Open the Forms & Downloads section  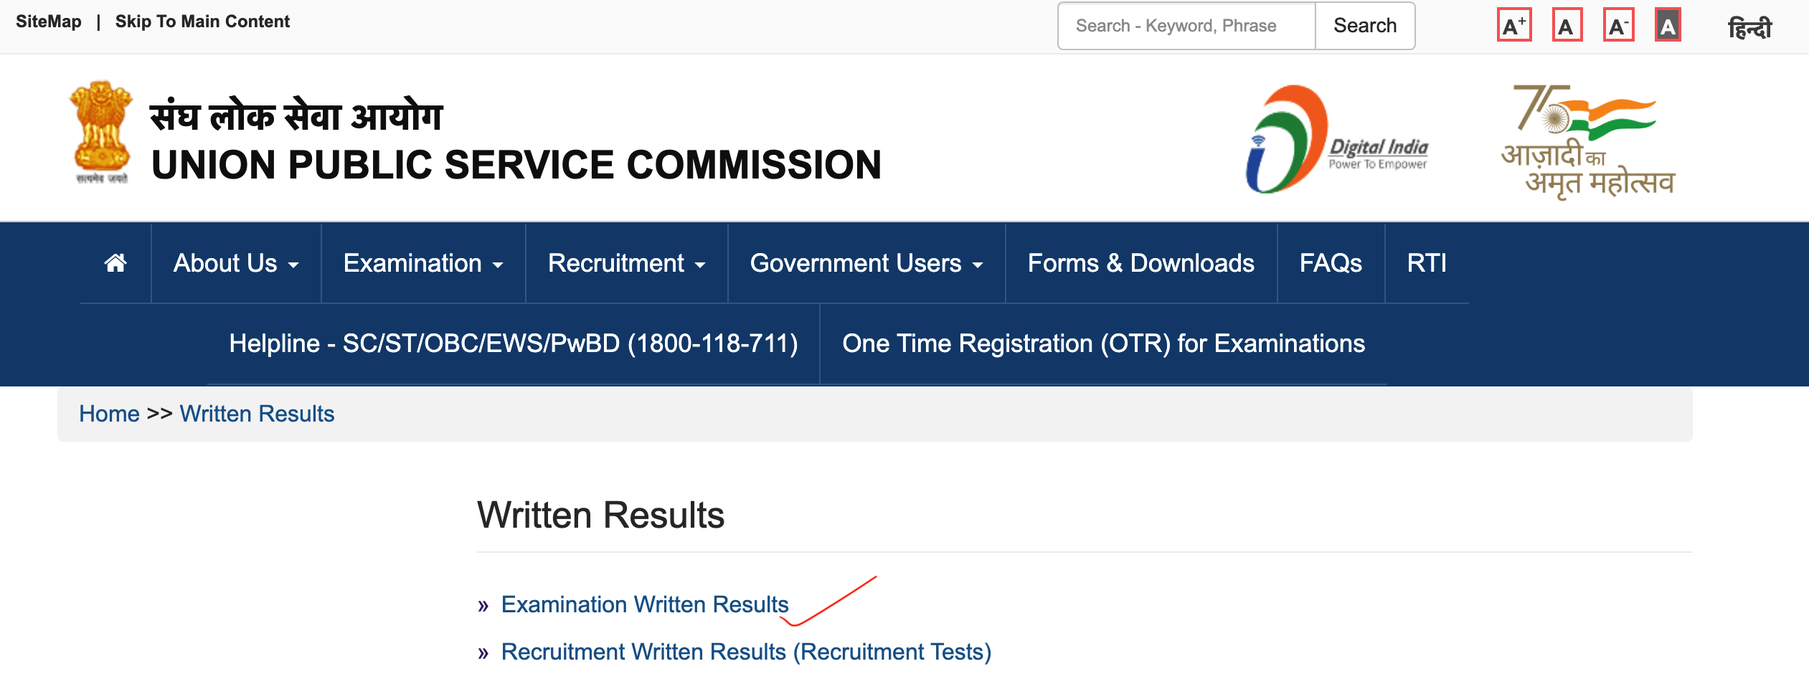point(1140,262)
